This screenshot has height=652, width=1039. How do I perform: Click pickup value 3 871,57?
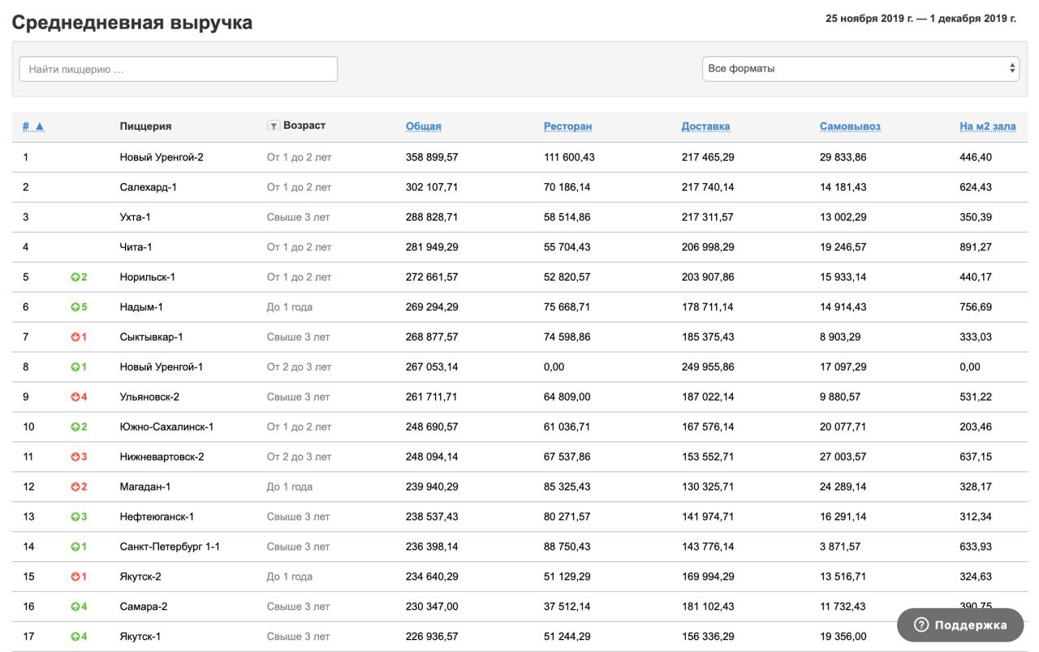pos(840,547)
